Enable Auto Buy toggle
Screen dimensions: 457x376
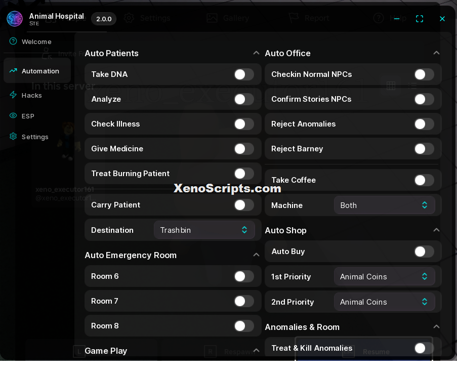424,252
